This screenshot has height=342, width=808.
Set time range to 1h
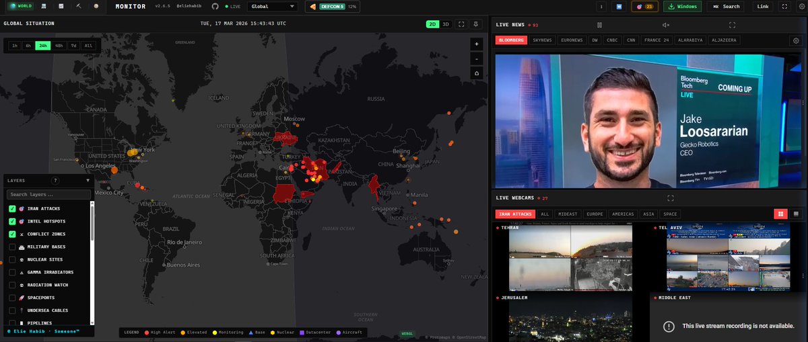coord(15,46)
